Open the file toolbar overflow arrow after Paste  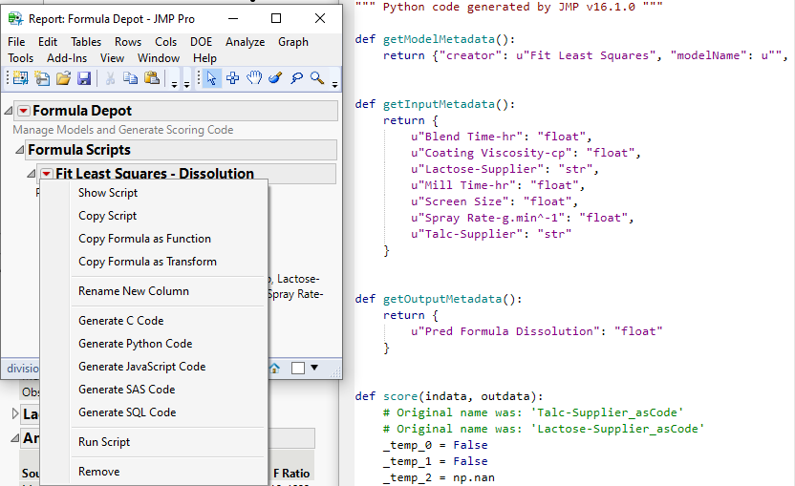(174, 84)
